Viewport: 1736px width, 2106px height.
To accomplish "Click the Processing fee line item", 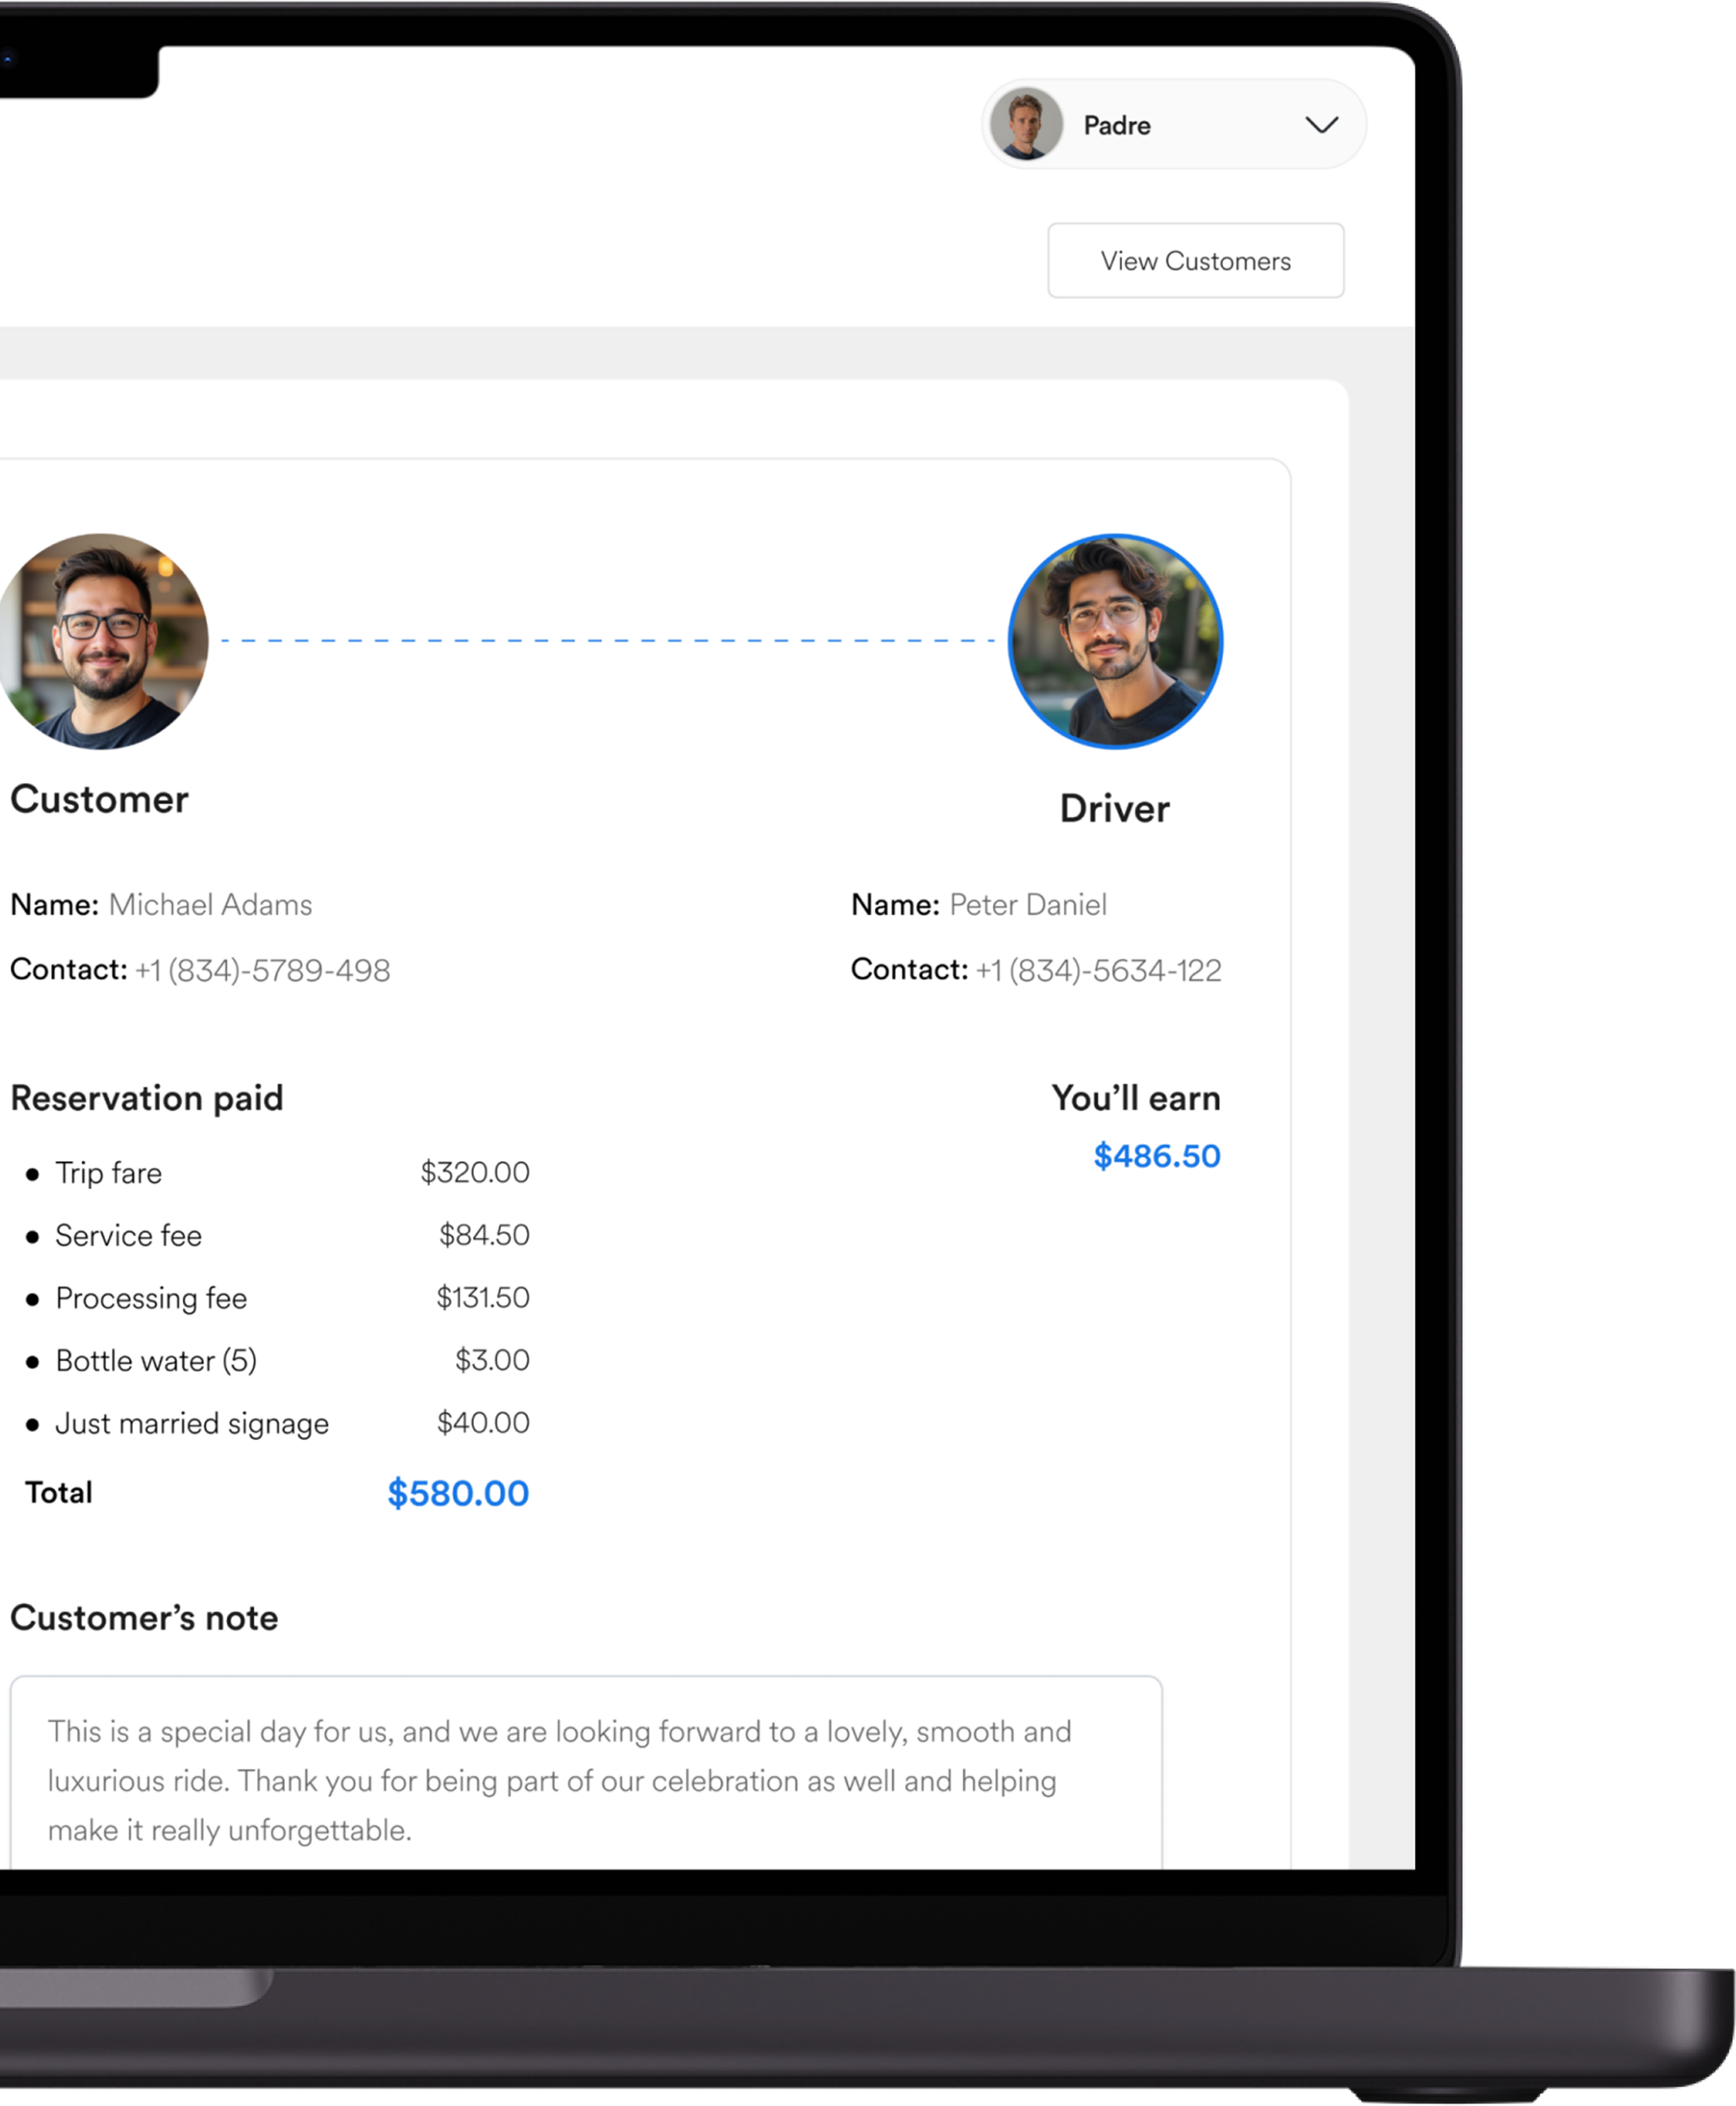I will (x=151, y=1298).
